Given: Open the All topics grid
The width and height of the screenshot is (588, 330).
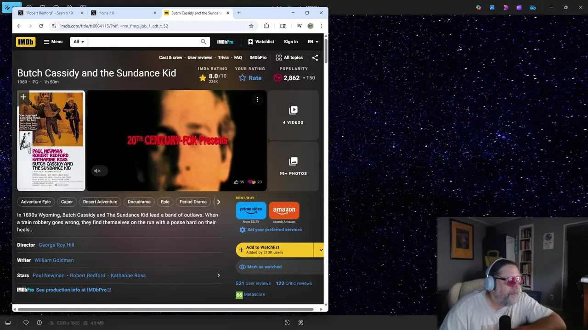Looking at the screenshot, I should [x=289, y=58].
